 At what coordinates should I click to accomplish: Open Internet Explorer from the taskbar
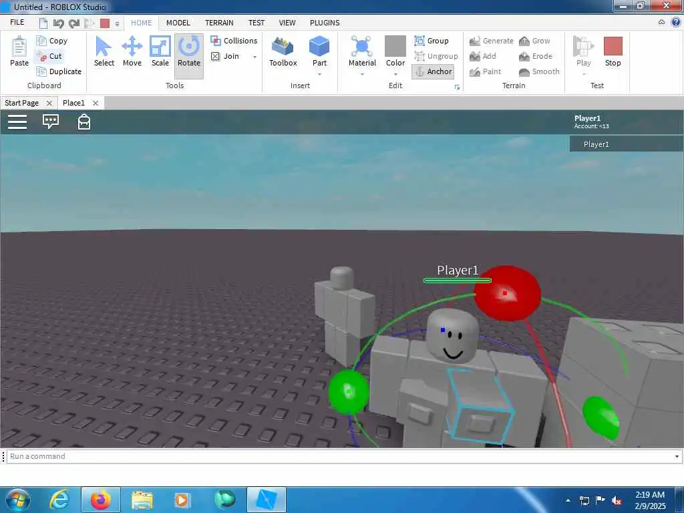59,500
